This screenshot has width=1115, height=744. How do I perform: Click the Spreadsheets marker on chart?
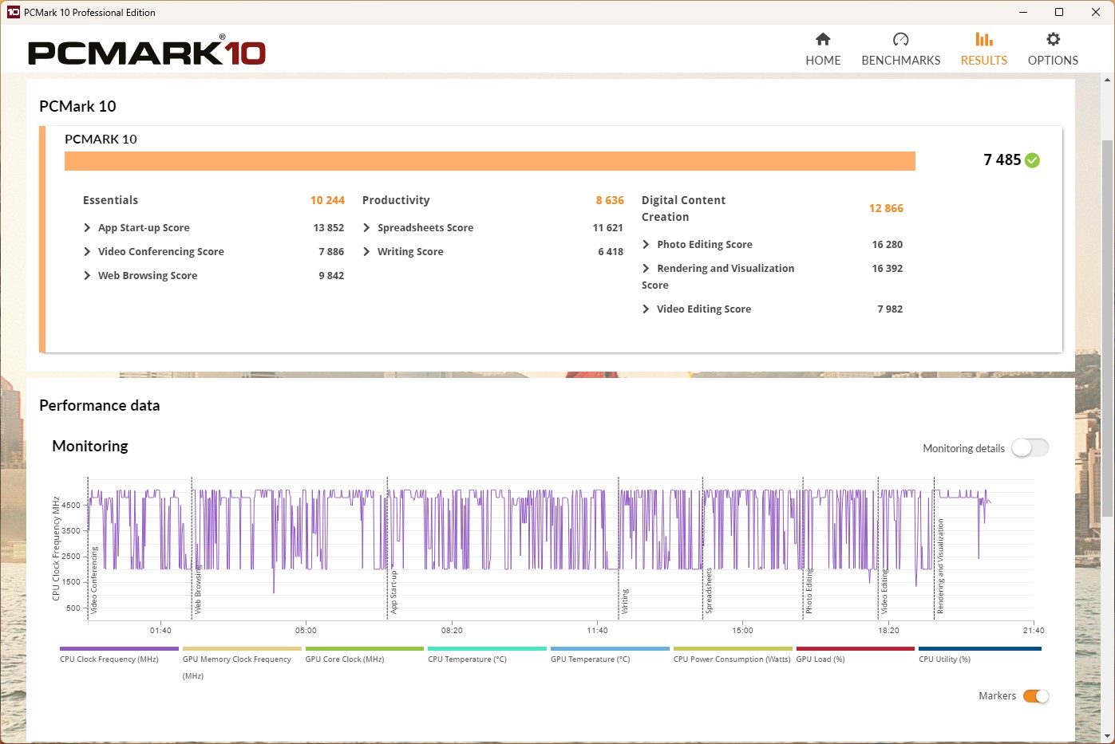click(x=709, y=591)
